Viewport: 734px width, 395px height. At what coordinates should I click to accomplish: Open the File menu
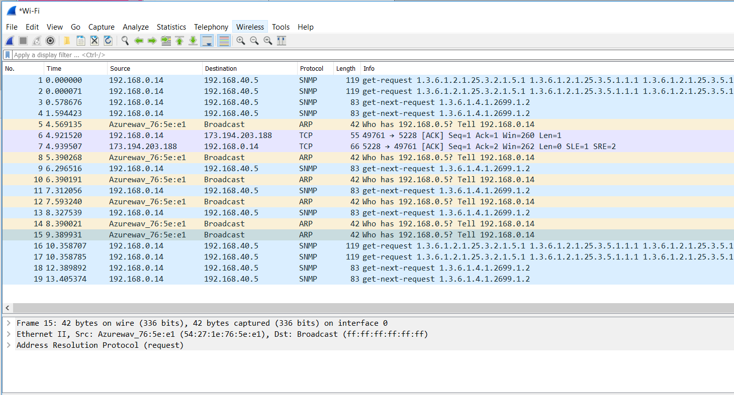click(x=12, y=27)
